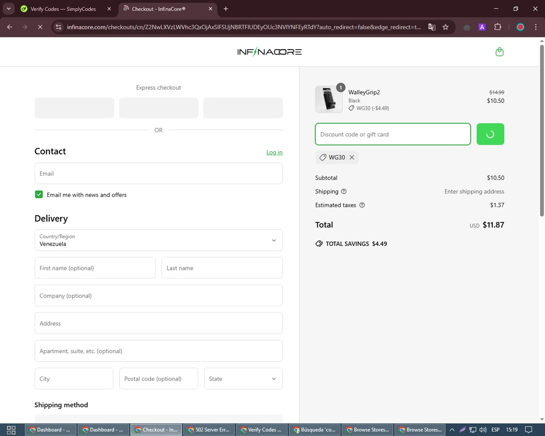Image resolution: width=545 pixels, height=436 pixels.
Task: Expand the State dropdown
Action: click(x=243, y=379)
